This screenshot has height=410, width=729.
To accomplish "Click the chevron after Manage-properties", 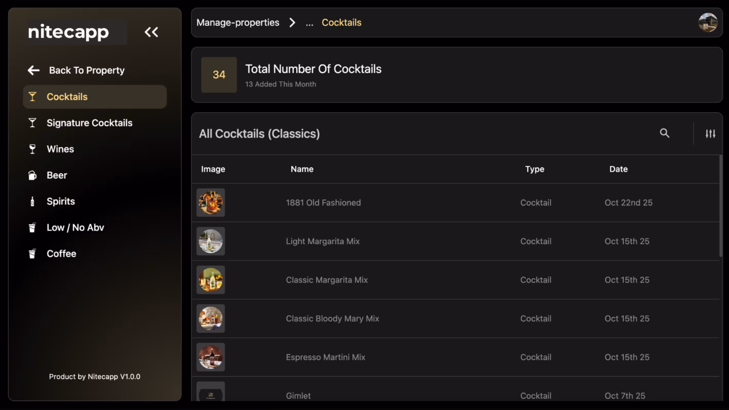I will (292, 23).
